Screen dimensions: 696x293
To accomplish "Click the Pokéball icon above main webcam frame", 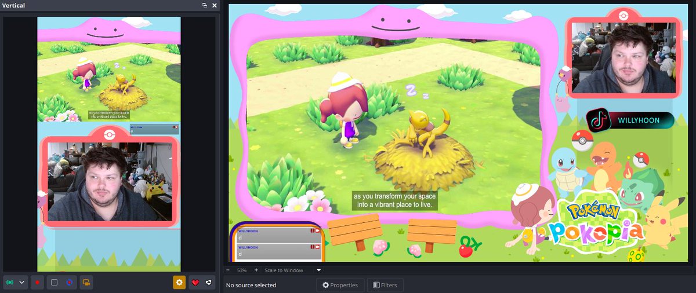I will click(623, 15).
